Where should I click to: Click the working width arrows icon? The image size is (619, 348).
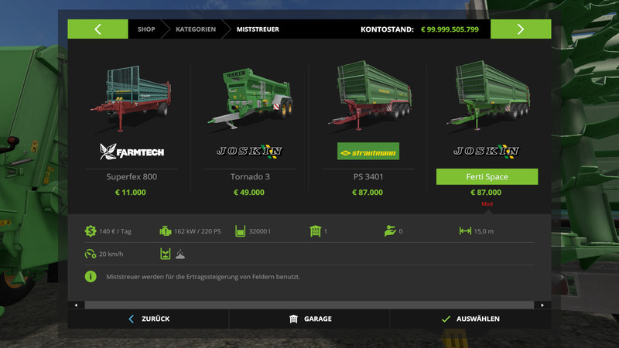465,230
